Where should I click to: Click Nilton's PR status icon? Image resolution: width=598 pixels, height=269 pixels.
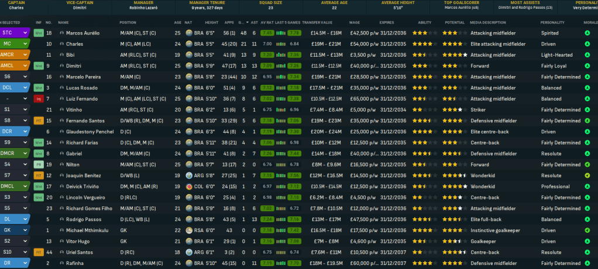pos(39,164)
